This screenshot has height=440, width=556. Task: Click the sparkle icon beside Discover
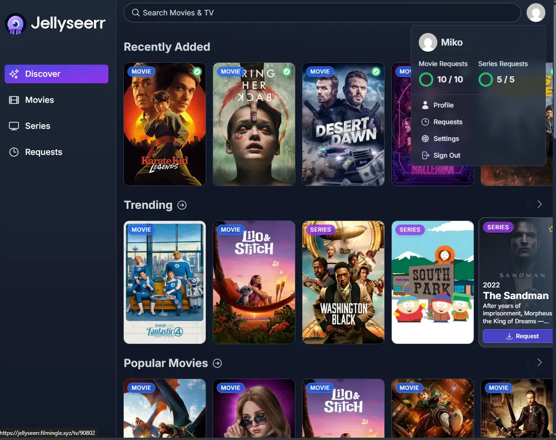click(x=14, y=74)
